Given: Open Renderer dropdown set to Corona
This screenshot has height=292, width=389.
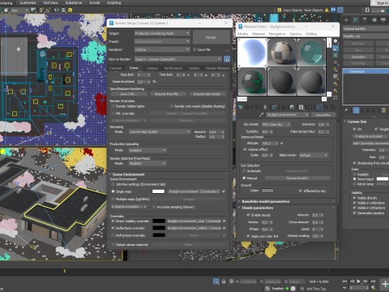Looking at the screenshot, I should [162, 49].
